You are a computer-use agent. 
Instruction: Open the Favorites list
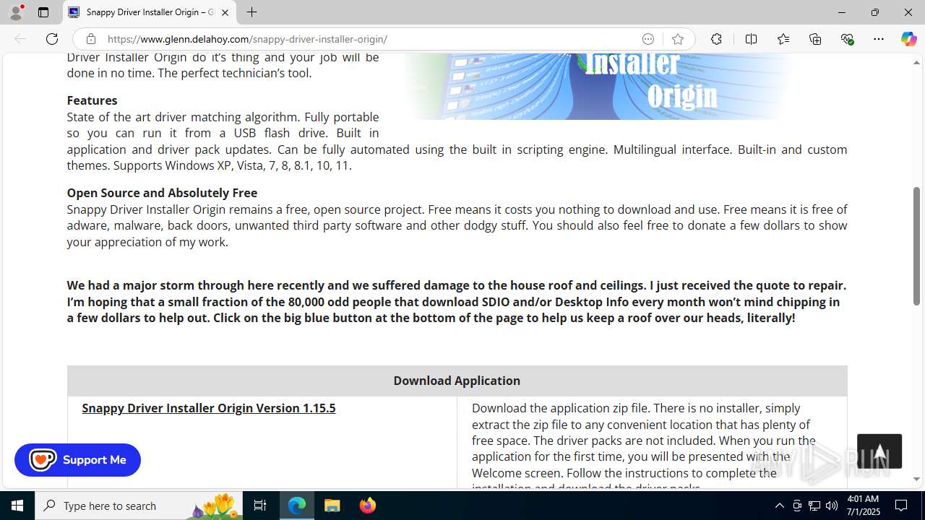[783, 39]
